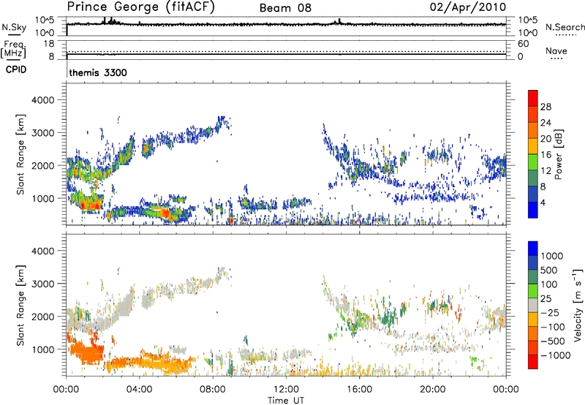585x405 pixels.
Task: Click the "08:00" time axis label
Action: 212,390
